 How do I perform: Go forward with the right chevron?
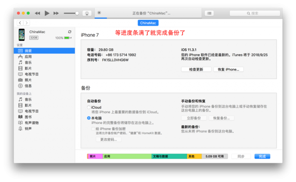coord(27,23)
